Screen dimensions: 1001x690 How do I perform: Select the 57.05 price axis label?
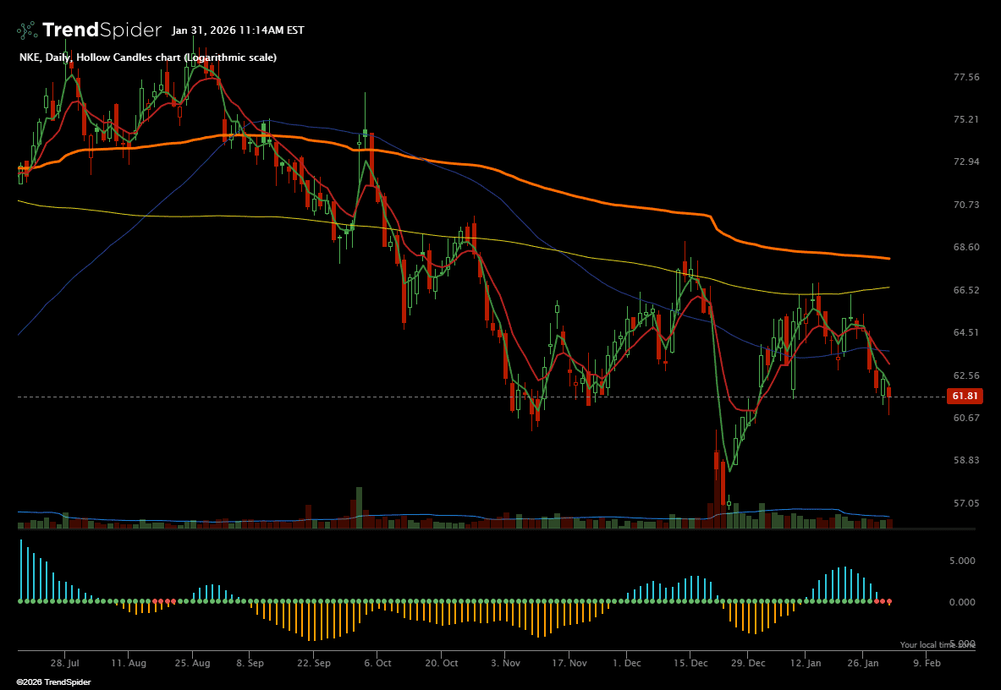pyautogui.click(x=965, y=503)
